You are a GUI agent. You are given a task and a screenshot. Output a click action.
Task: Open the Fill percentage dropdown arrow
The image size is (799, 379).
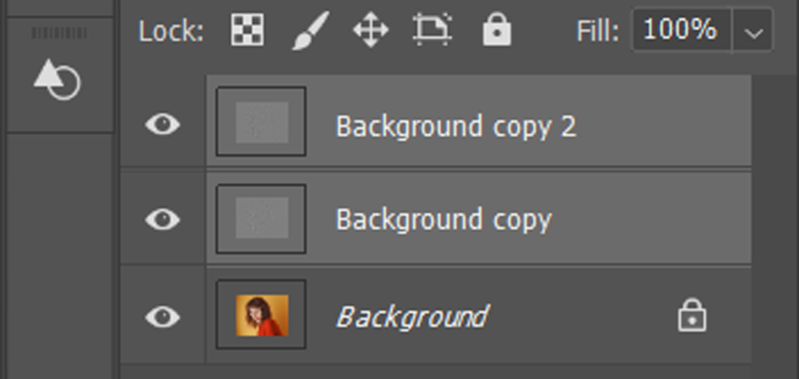(x=754, y=31)
